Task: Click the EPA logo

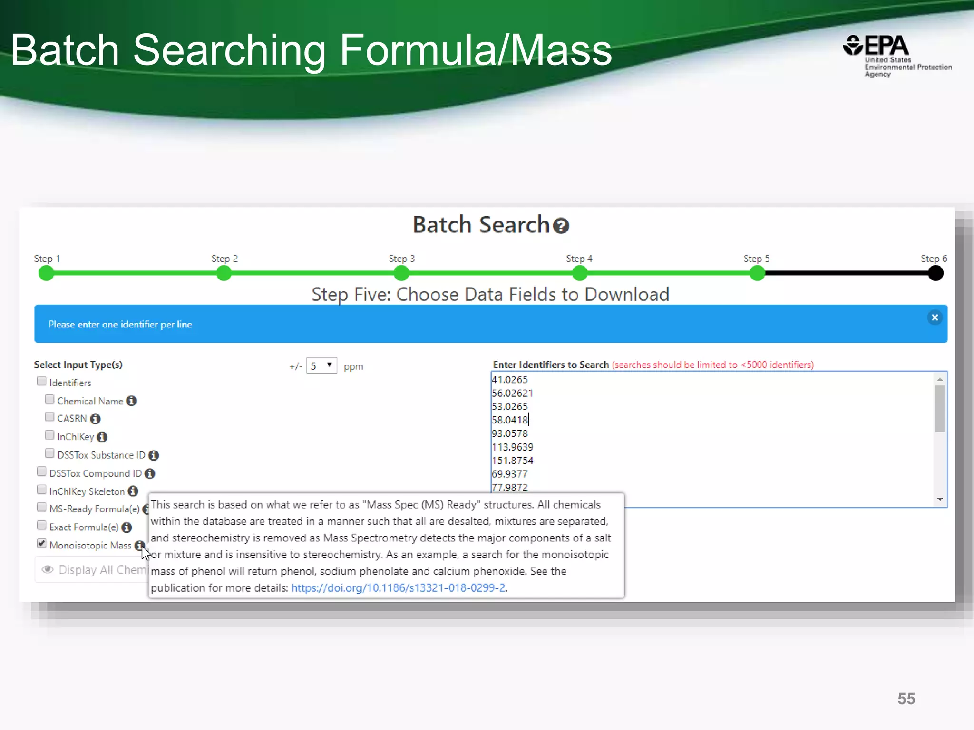Action: coord(897,56)
